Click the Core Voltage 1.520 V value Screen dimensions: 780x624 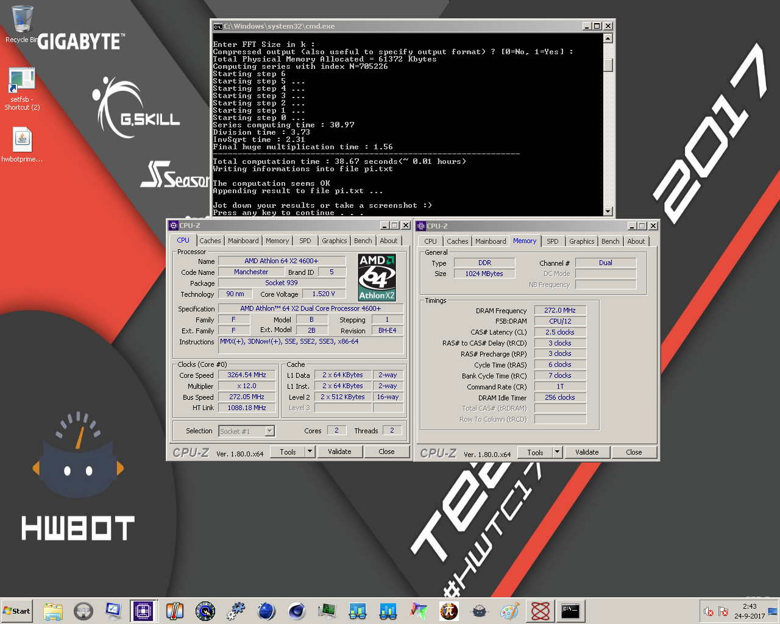point(324,294)
